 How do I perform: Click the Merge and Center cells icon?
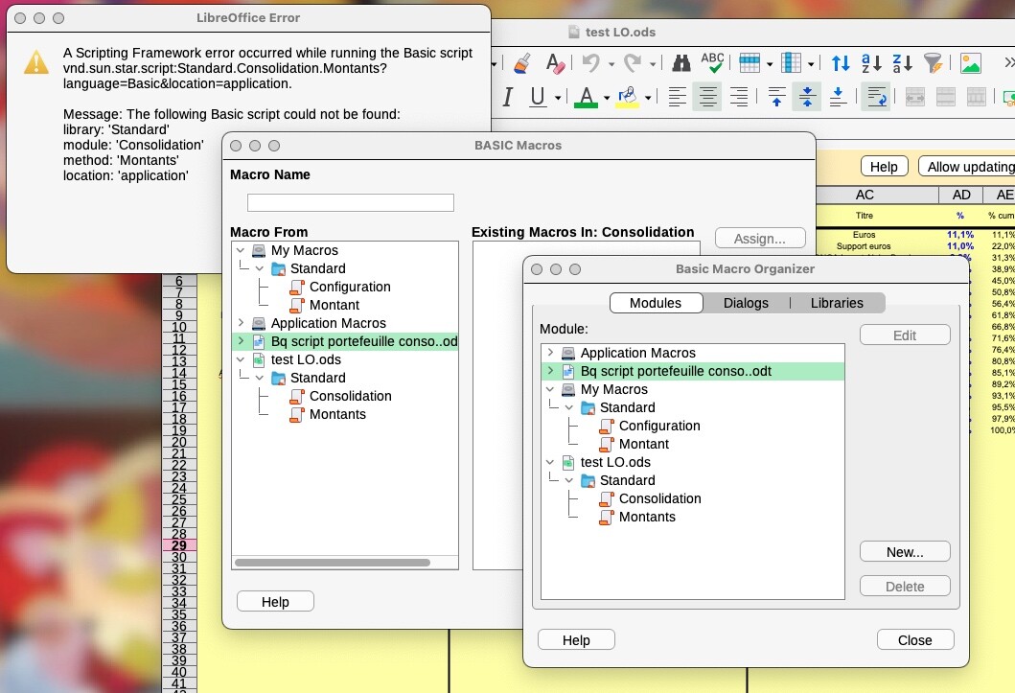point(914,97)
